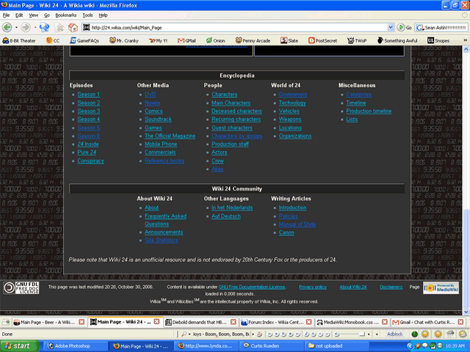Open the Something Awful bookmark

(x=397, y=40)
